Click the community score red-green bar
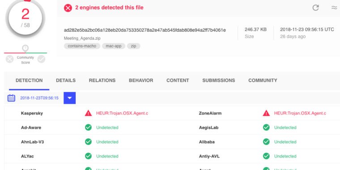This screenshot has width=340, height=170. pyautogui.click(x=25, y=53)
